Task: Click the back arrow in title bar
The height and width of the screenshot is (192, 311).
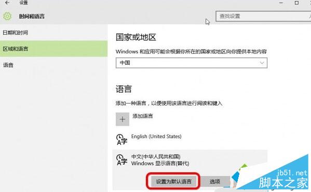Action: point(7,3)
